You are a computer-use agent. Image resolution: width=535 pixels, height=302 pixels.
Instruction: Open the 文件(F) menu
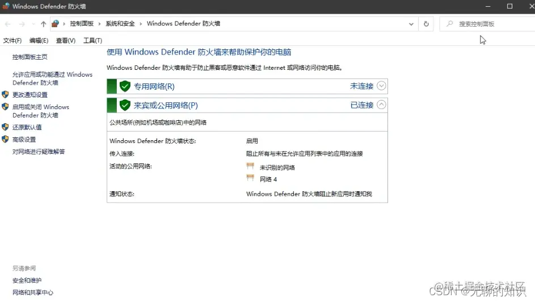(12, 41)
